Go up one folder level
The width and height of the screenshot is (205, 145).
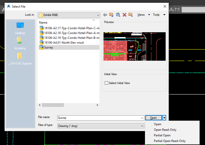pyautogui.click(x=111, y=15)
